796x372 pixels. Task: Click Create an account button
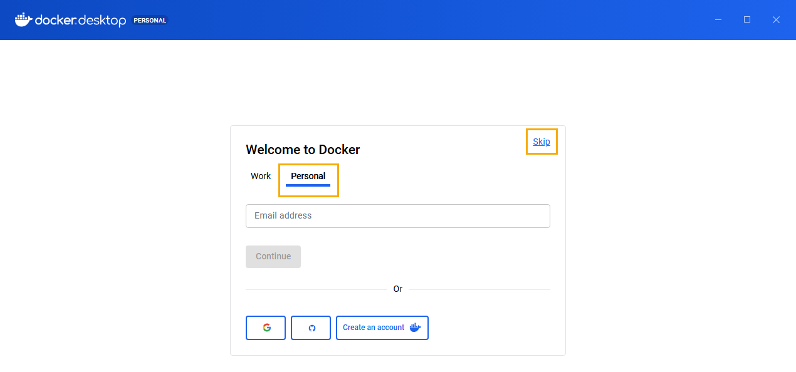click(382, 328)
